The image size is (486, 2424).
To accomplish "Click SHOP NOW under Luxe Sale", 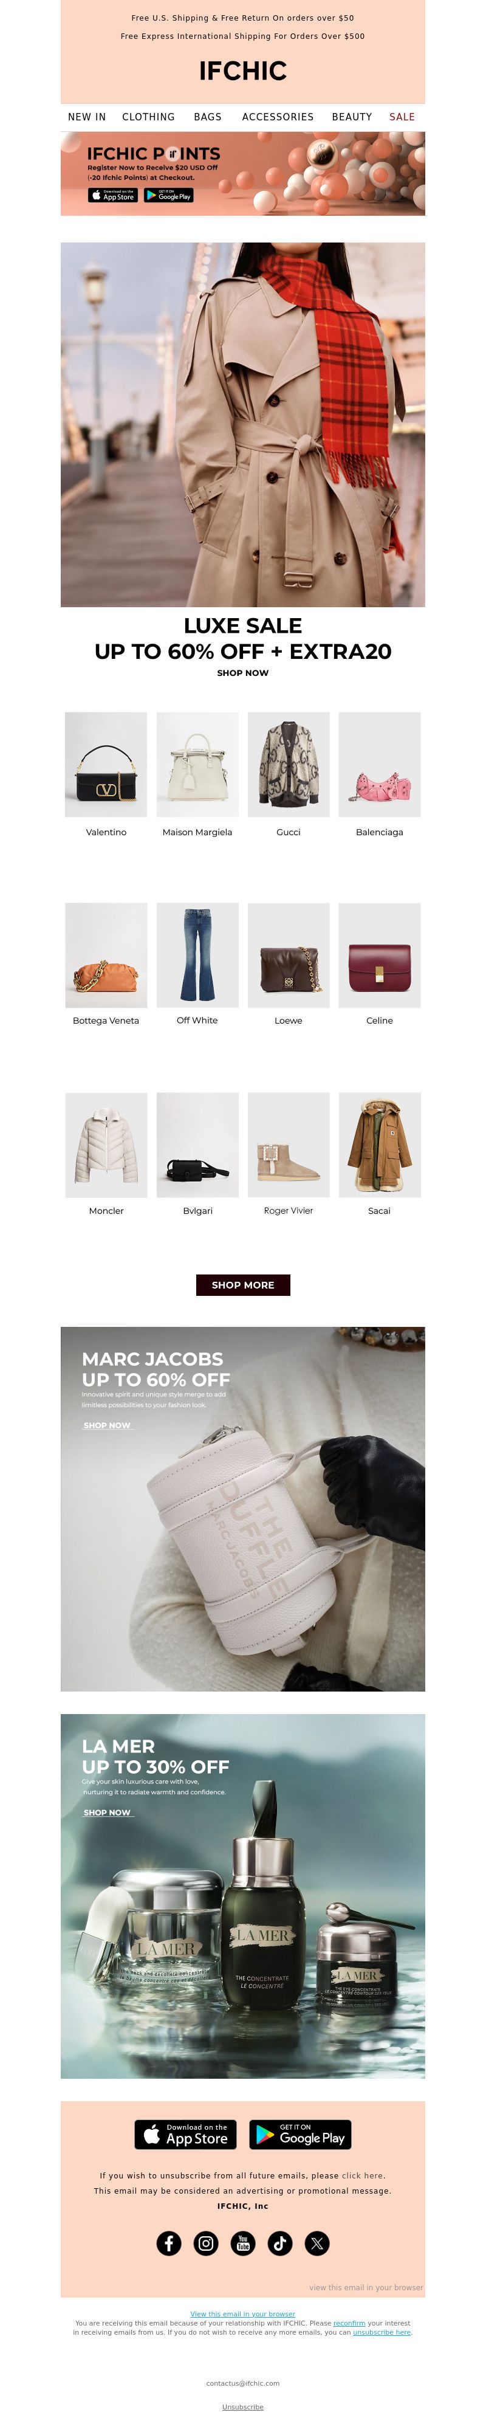I will (242, 673).
